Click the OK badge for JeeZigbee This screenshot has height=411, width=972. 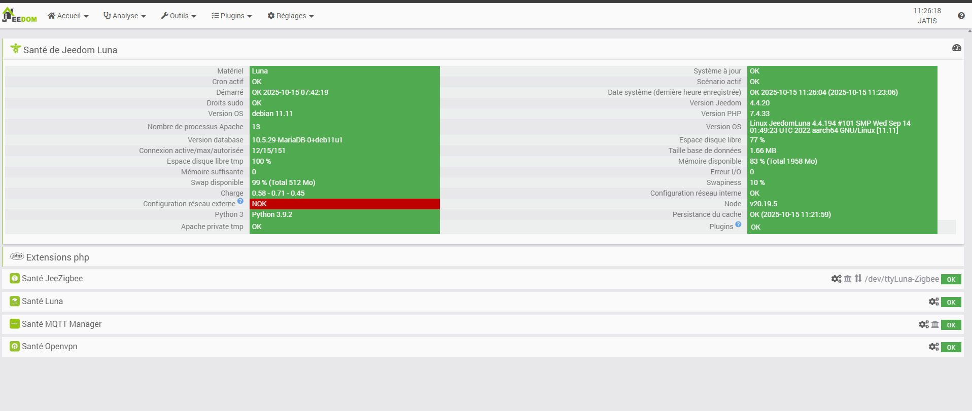[951, 279]
